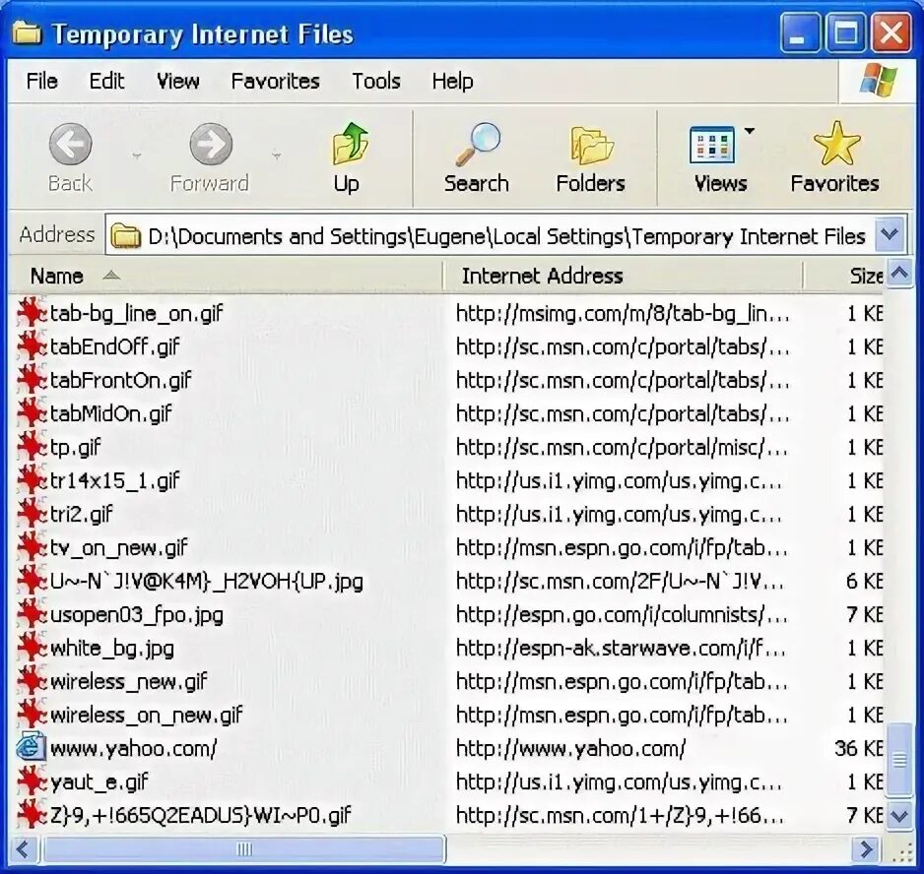This screenshot has width=924, height=874.
Task: Click the http://www.yahoo.com/ internet address
Action: click(570, 749)
